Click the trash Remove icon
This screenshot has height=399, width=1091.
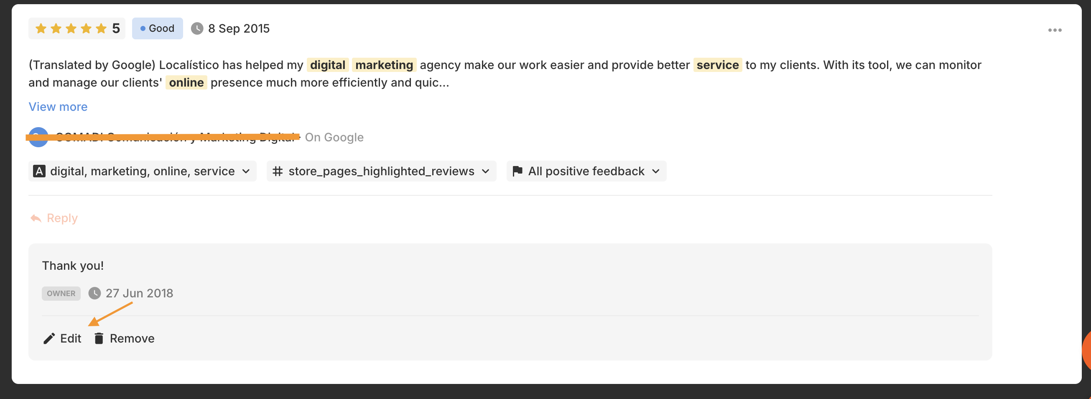[x=99, y=338]
